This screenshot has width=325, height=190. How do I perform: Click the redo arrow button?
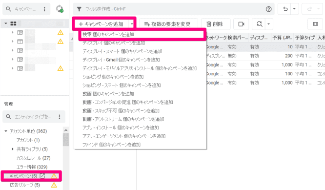pos(309,9)
